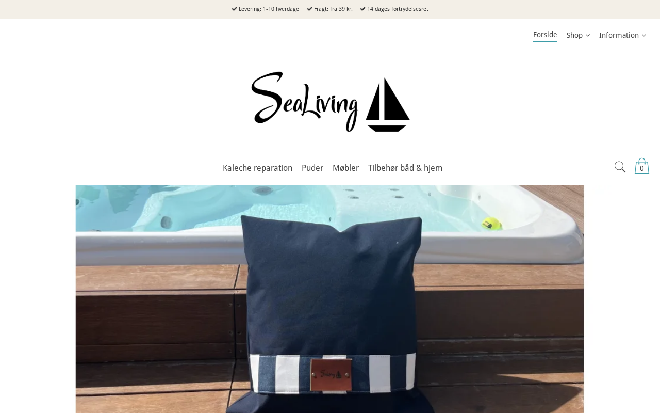Viewport: 660px width, 413px height.
Task: Click the sailboat icon in the logo
Action: click(x=388, y=105)
